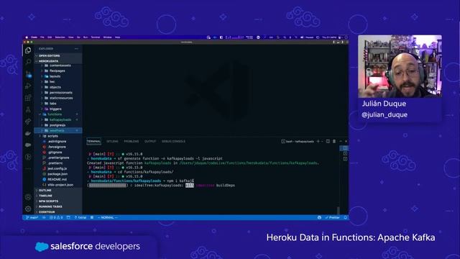Image resolution: width=460 pixels, height=259 pixels.
Task: Open the Explorer view in the activity bar
Action: (x=28, y=50)
